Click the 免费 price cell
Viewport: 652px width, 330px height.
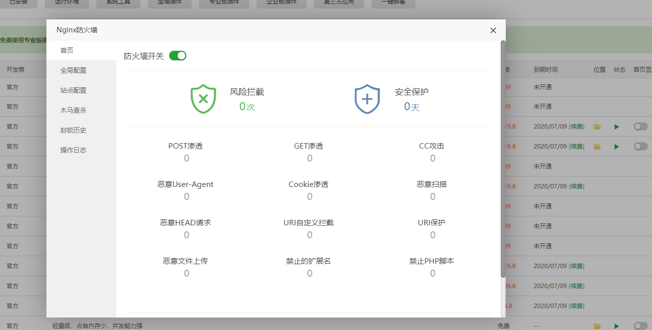click(x=504, y=326)
